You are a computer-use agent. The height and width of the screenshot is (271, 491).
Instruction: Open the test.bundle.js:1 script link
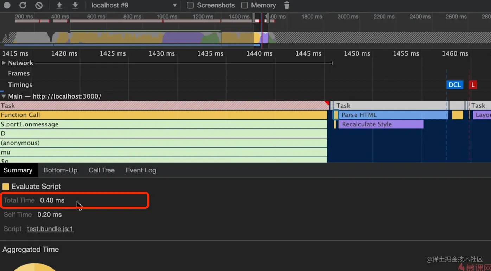50,229
